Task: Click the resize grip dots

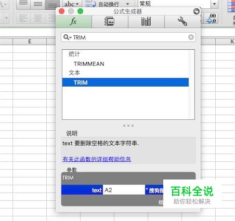Action: [x=128, y=126]
